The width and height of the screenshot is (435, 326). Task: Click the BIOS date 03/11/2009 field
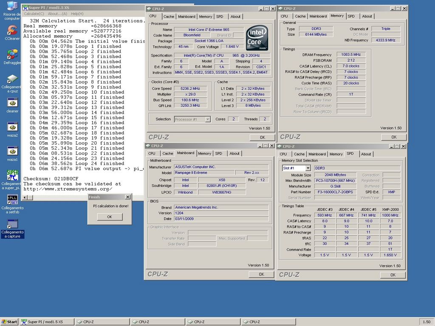click(x=221, y=219)
